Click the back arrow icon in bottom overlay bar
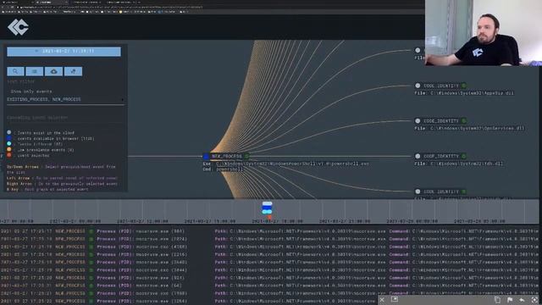This screenshot has height=305, width=542. (522, 299)
